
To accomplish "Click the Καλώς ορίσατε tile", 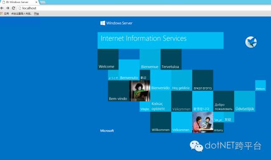I will pos(160,101).
